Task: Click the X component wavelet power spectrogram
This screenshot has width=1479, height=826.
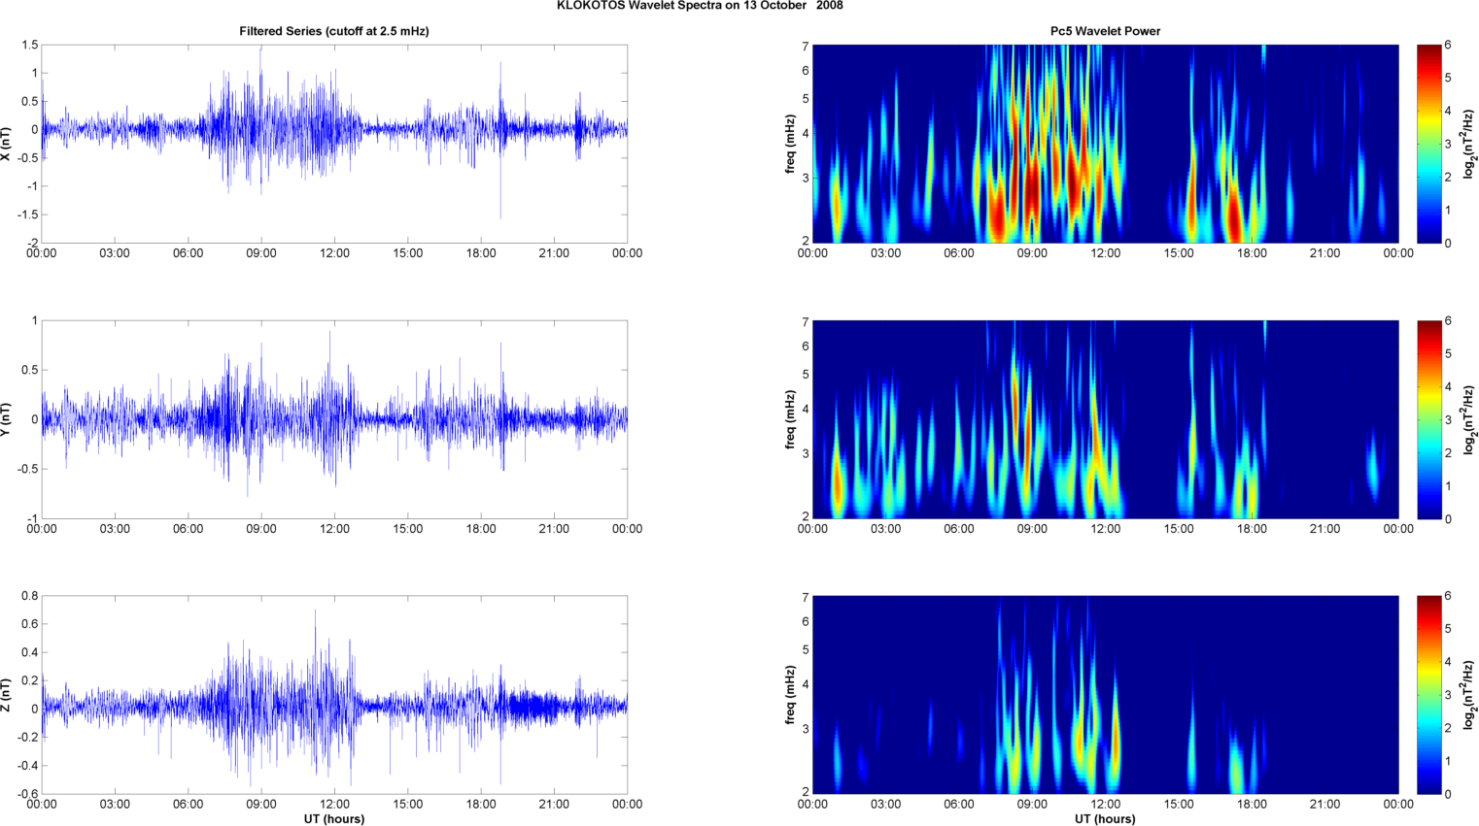Action: click(1105, 144)
